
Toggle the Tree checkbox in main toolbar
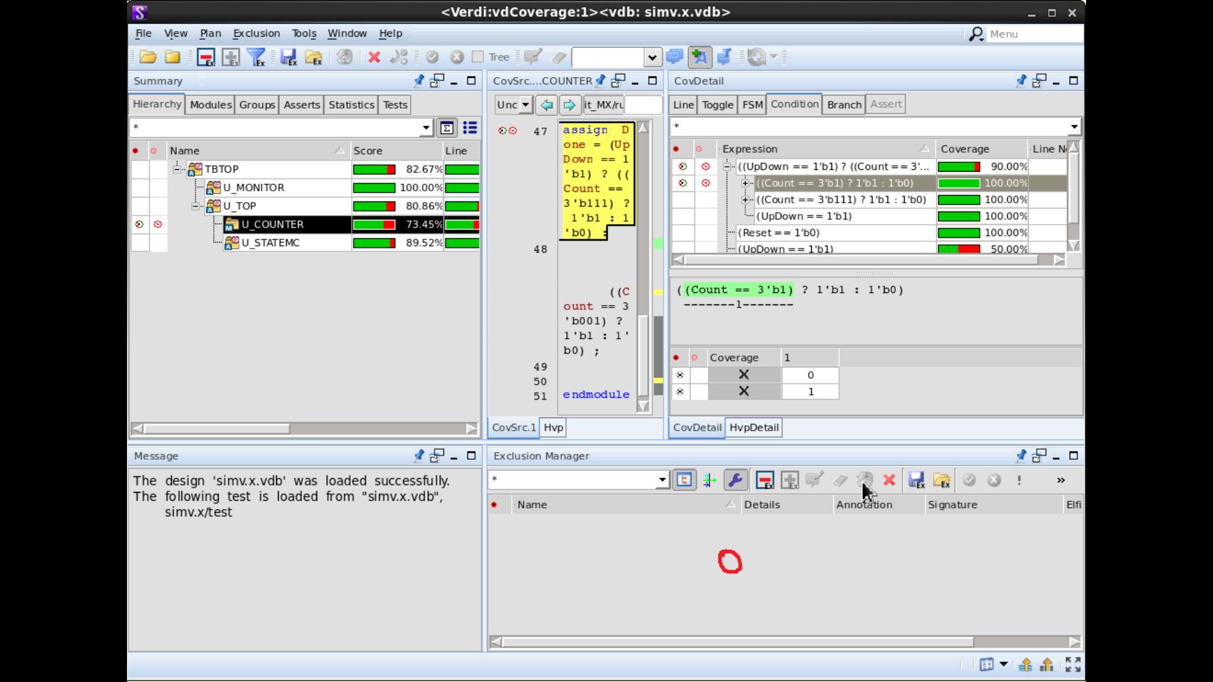point(478,57)
